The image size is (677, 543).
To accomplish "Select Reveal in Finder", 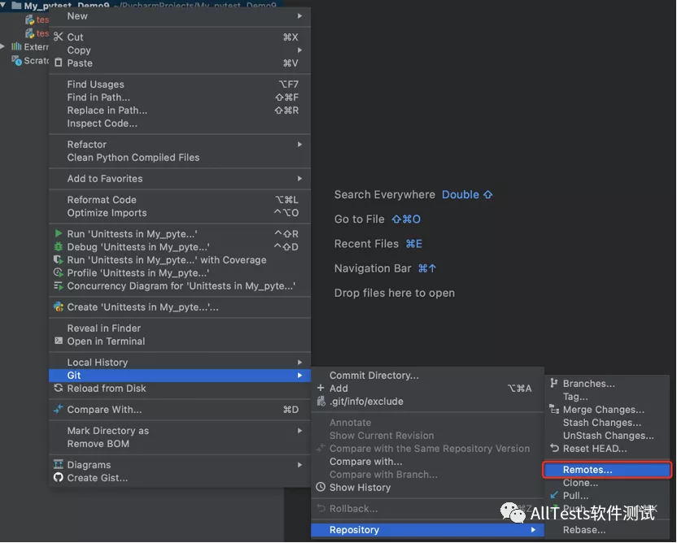I will 180,328.
